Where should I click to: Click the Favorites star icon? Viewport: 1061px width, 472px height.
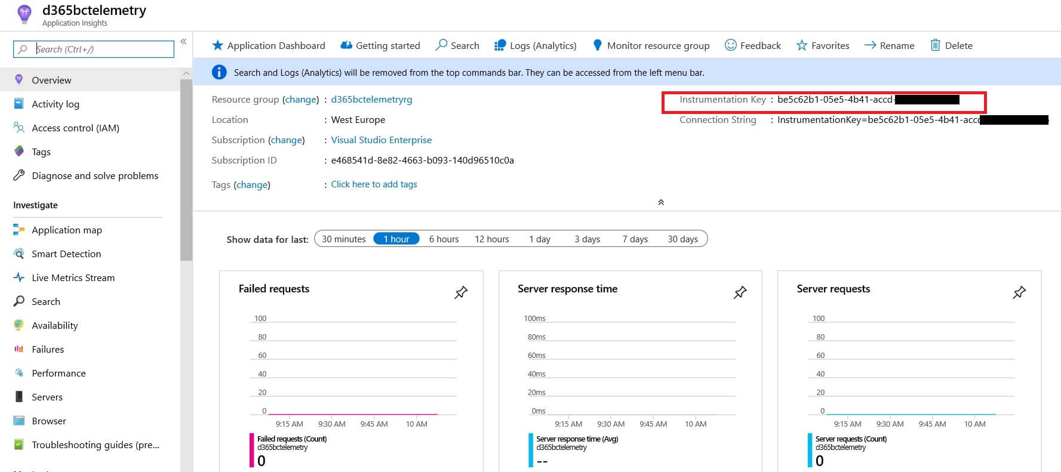(x=801, y=45)
